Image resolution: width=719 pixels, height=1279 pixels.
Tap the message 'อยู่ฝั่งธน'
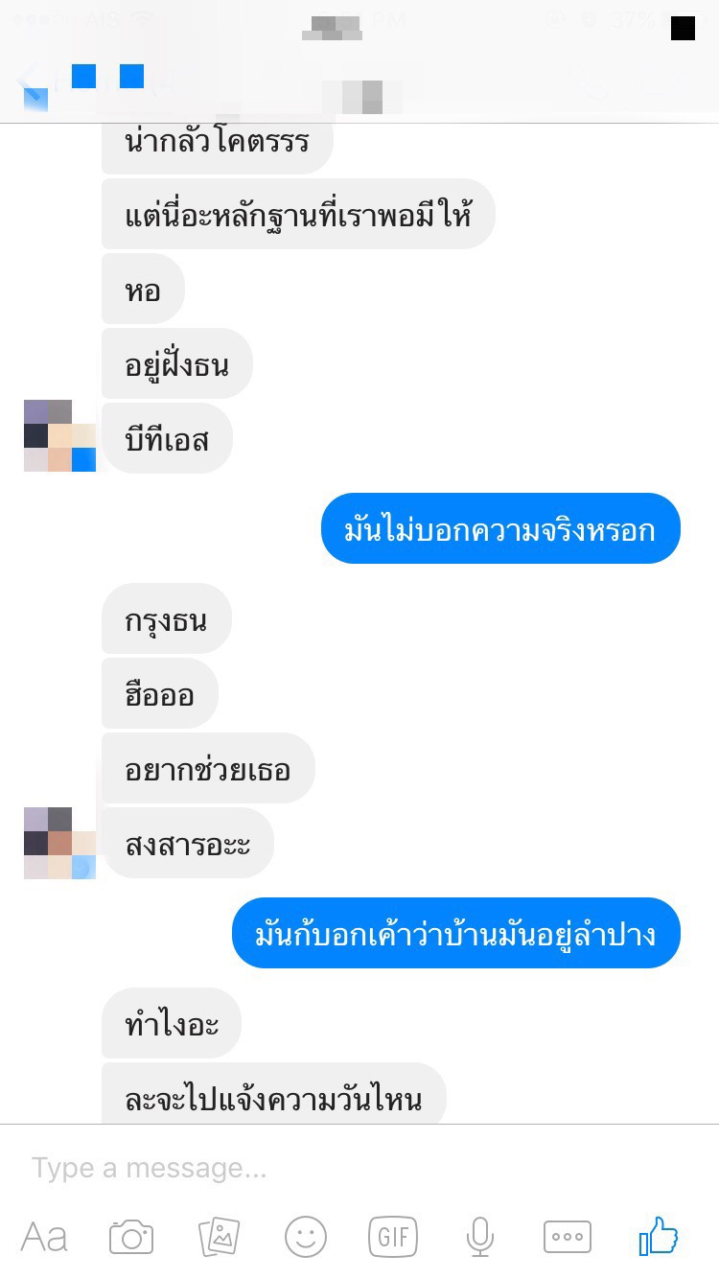click(177, 363)
